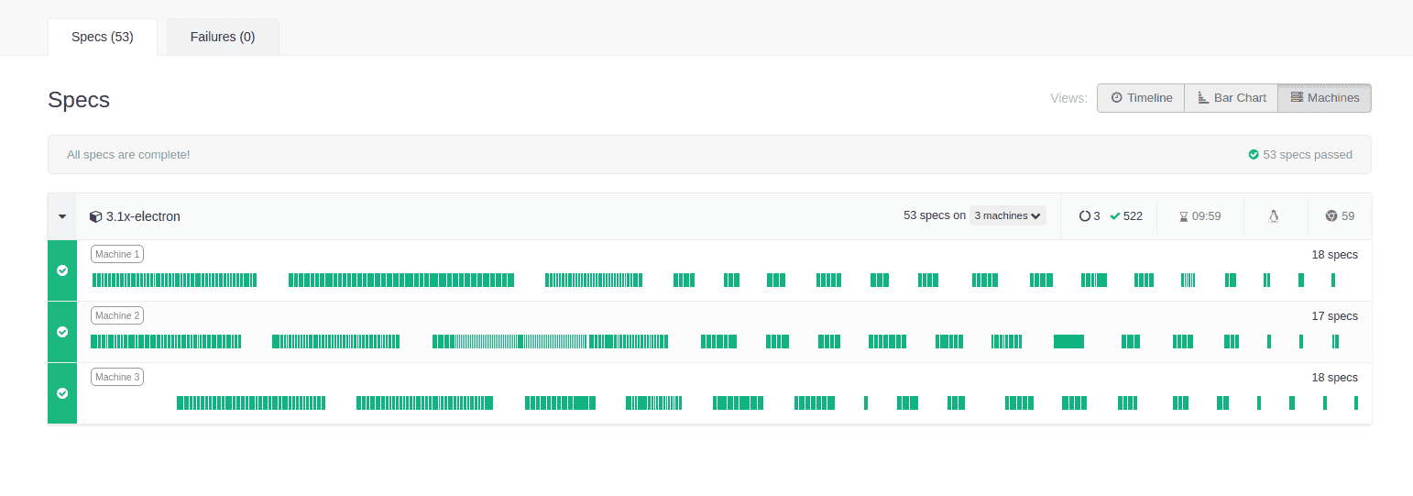Click the Machine 2 label badge
1413x496 pixels.
[x=117, y=315]
